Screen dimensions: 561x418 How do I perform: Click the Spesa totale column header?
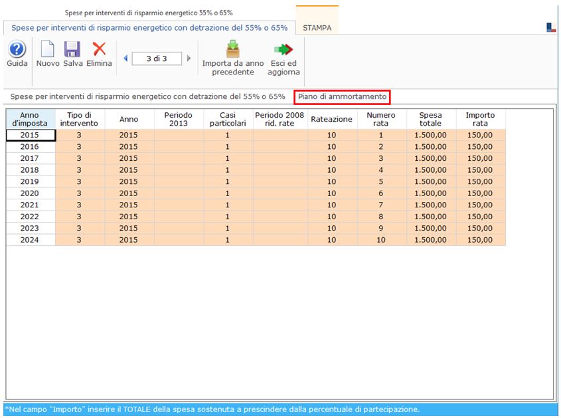coord(431,119)
